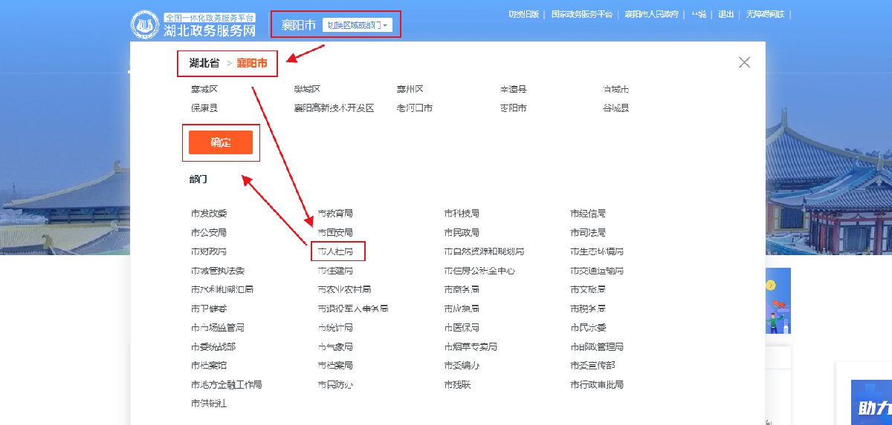Choose the 市人社局 department
The height and width of the screenshot is (425, 892).
pos(335,252)
